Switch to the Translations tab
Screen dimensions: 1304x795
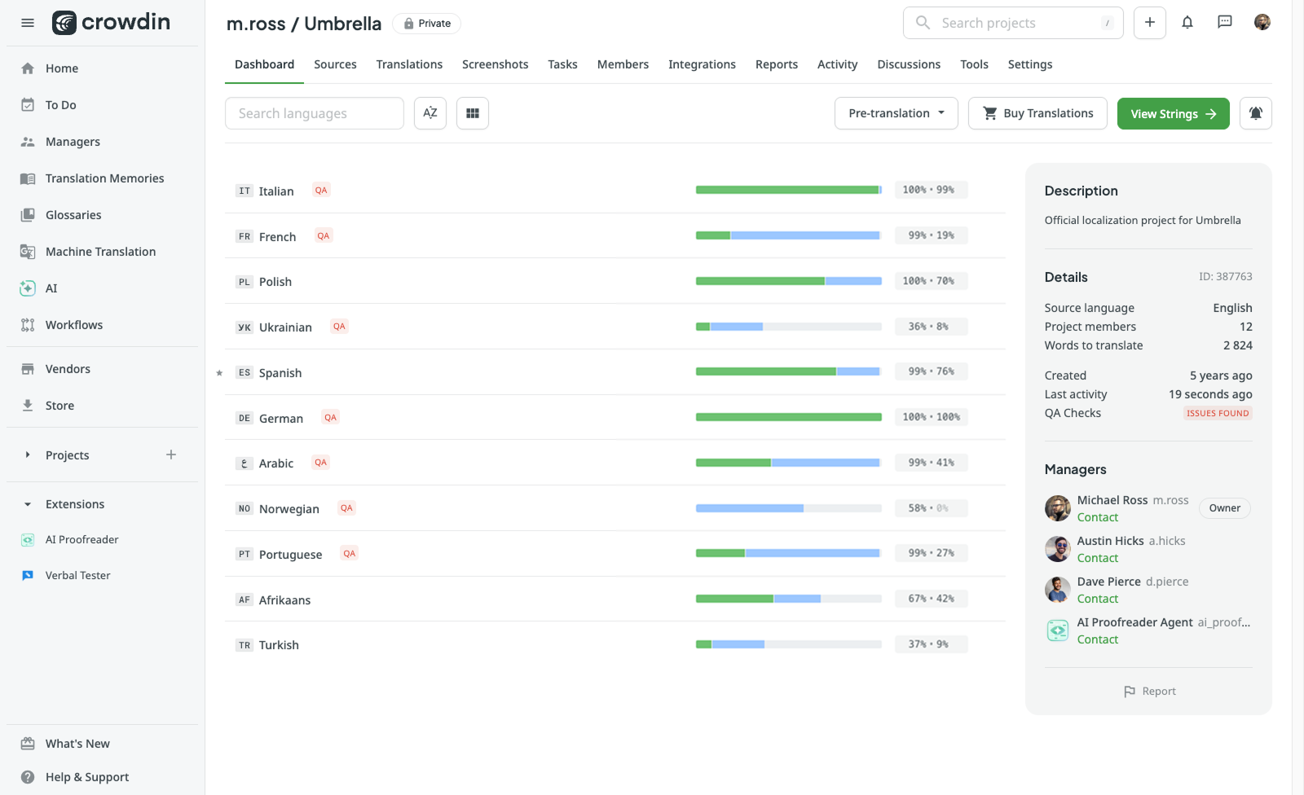point(409,64)
